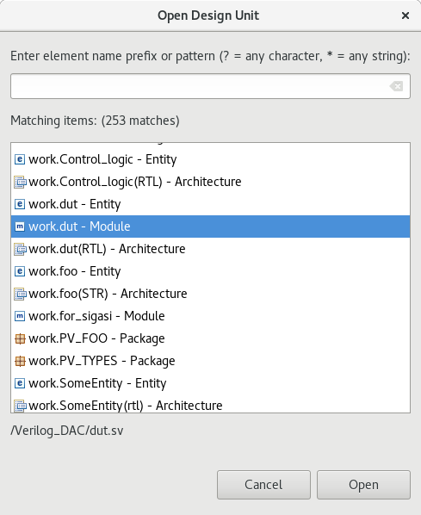This screenshot has width=421, height=515.
Task: Click architecture icon beside work.dut(RTL)
Action: click(x=20, y=249)
